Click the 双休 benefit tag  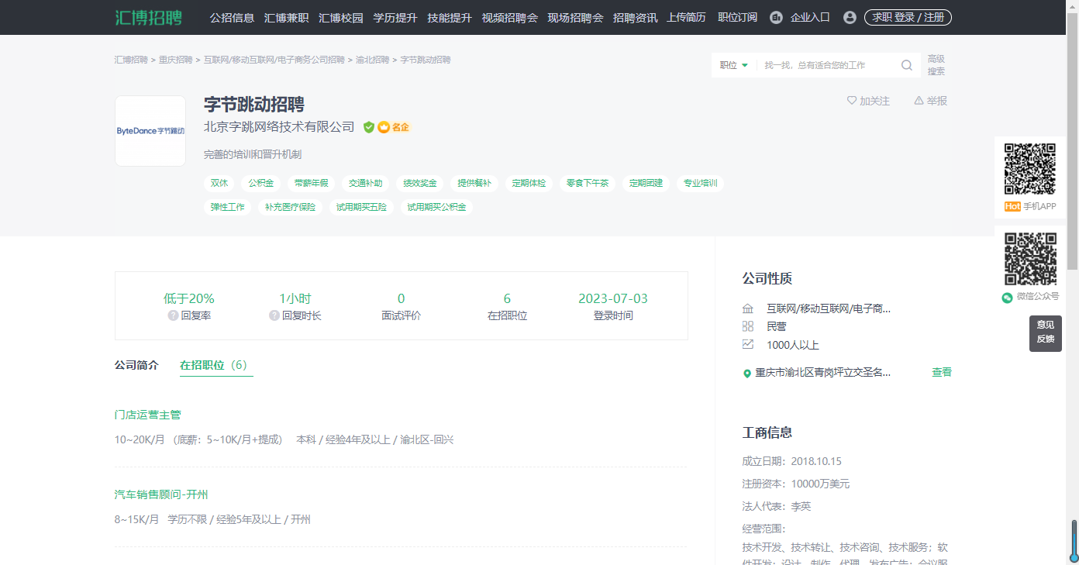[x=219, y=184]
